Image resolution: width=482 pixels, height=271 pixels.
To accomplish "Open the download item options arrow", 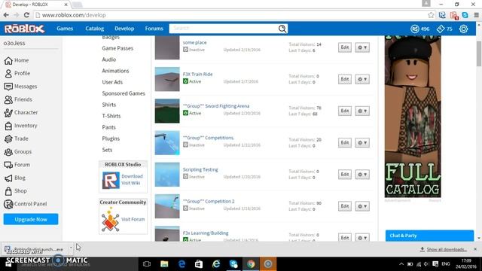I will pyautogui.click(x=71, y=248).
